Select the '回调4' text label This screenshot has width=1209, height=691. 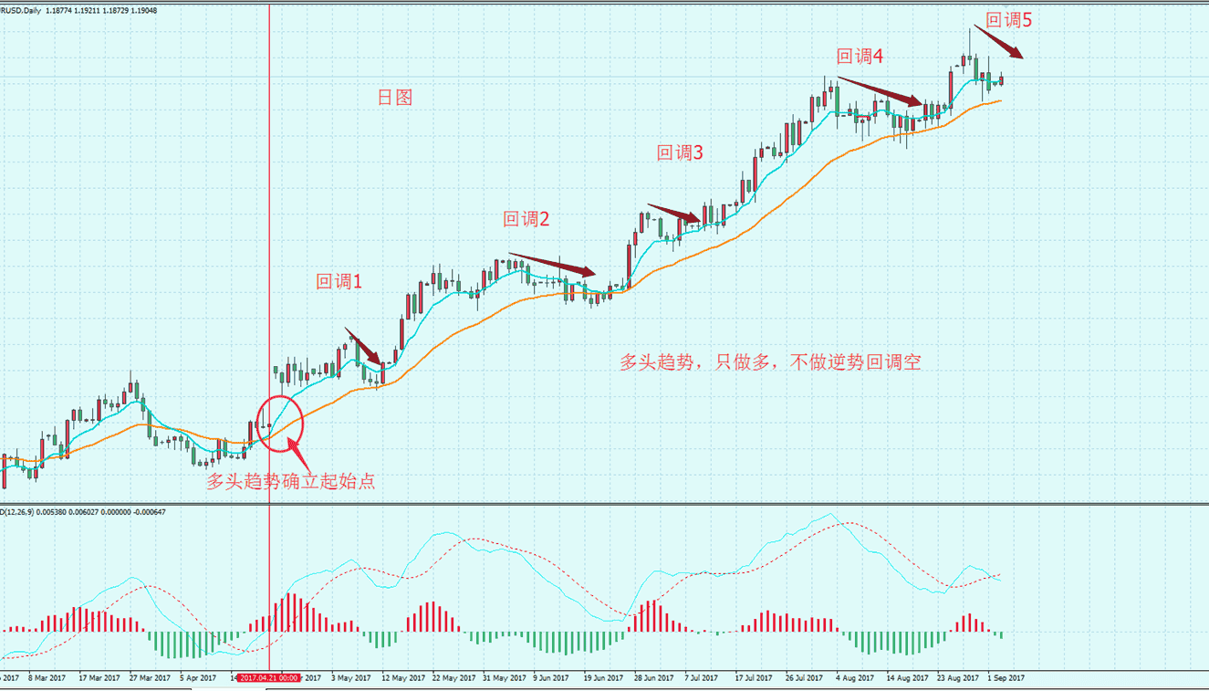(x=860, y=56)
